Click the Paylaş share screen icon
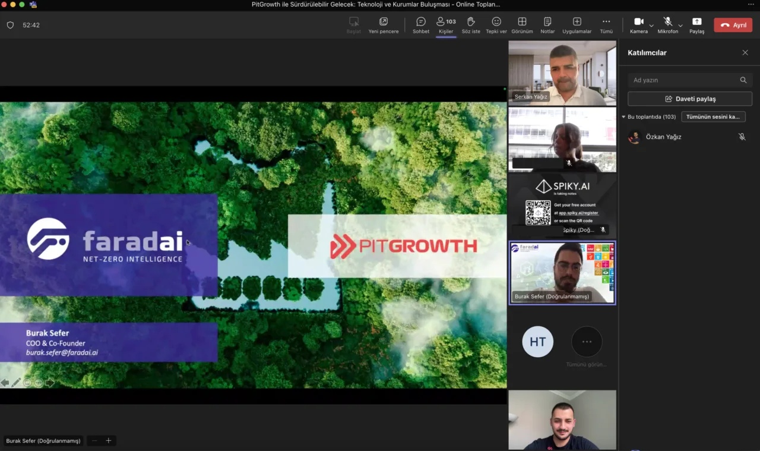This screenshot has width=760, height=451. (697, 21)
